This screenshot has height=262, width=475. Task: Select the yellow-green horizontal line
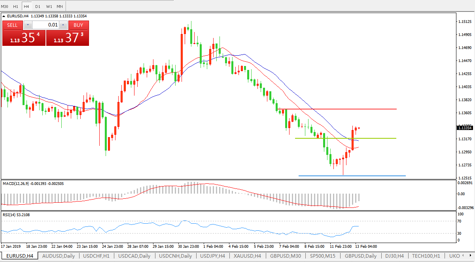point(376,138)
